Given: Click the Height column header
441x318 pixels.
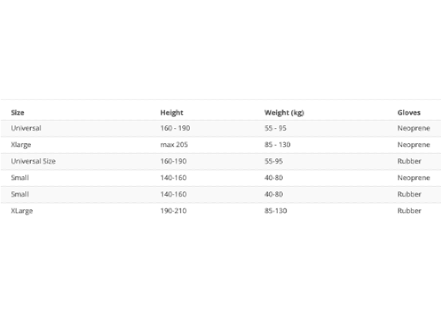Looking at the screenshot, I should (x=172, y=112).
